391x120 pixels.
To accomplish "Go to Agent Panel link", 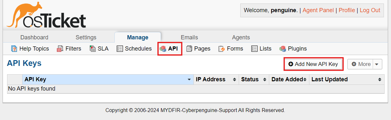I will pos(318,10).
